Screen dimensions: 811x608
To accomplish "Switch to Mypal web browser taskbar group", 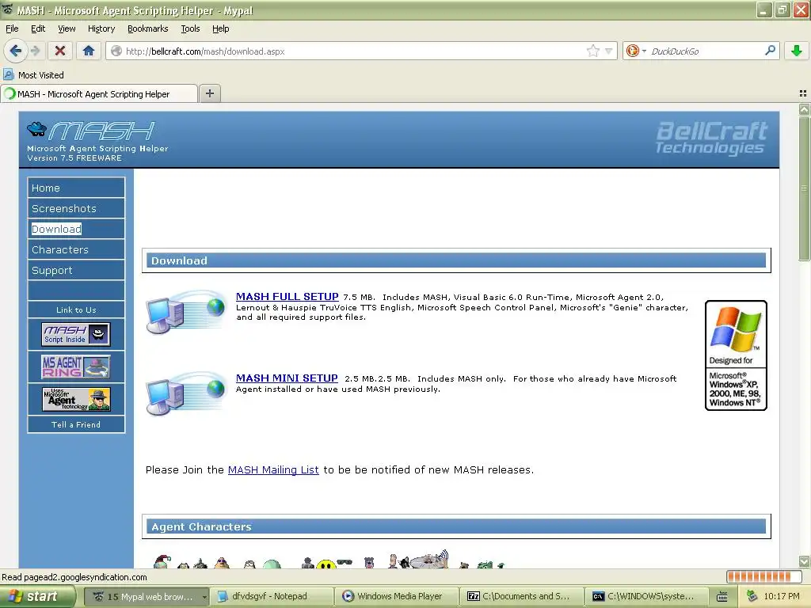I will click(147, 597).
